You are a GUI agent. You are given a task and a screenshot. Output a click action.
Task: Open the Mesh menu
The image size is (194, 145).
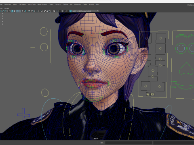15,4
